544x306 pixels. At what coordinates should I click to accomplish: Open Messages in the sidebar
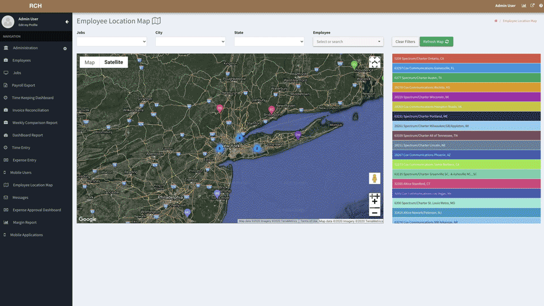tap(20, 198)
